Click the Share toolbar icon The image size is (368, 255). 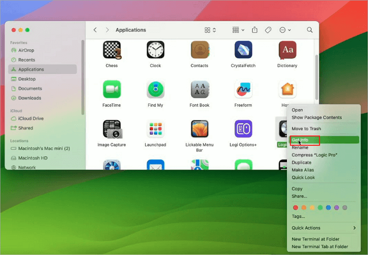click(255, 30)
